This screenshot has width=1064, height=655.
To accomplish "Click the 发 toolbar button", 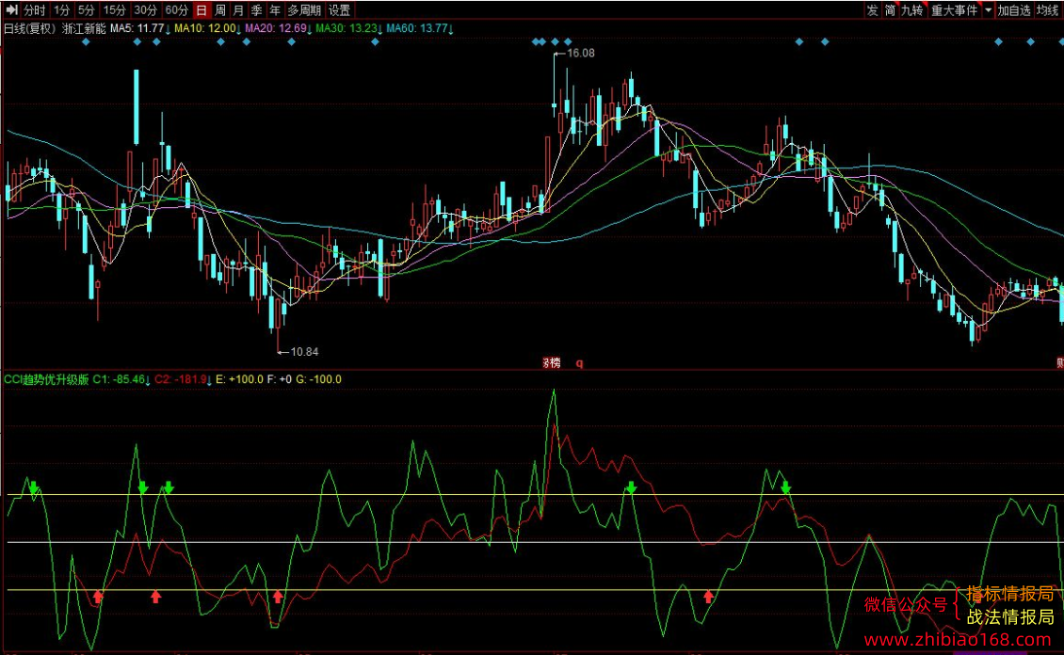I will [872, 9].
